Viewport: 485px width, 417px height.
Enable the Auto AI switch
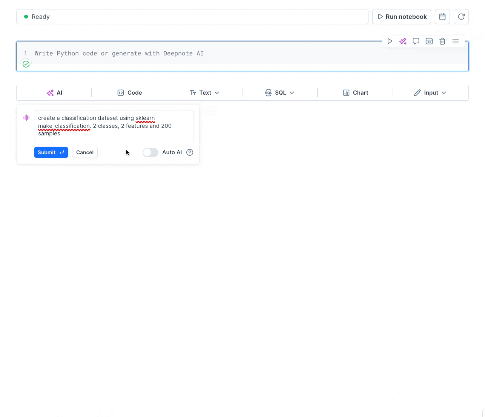(x=150, y=152)
